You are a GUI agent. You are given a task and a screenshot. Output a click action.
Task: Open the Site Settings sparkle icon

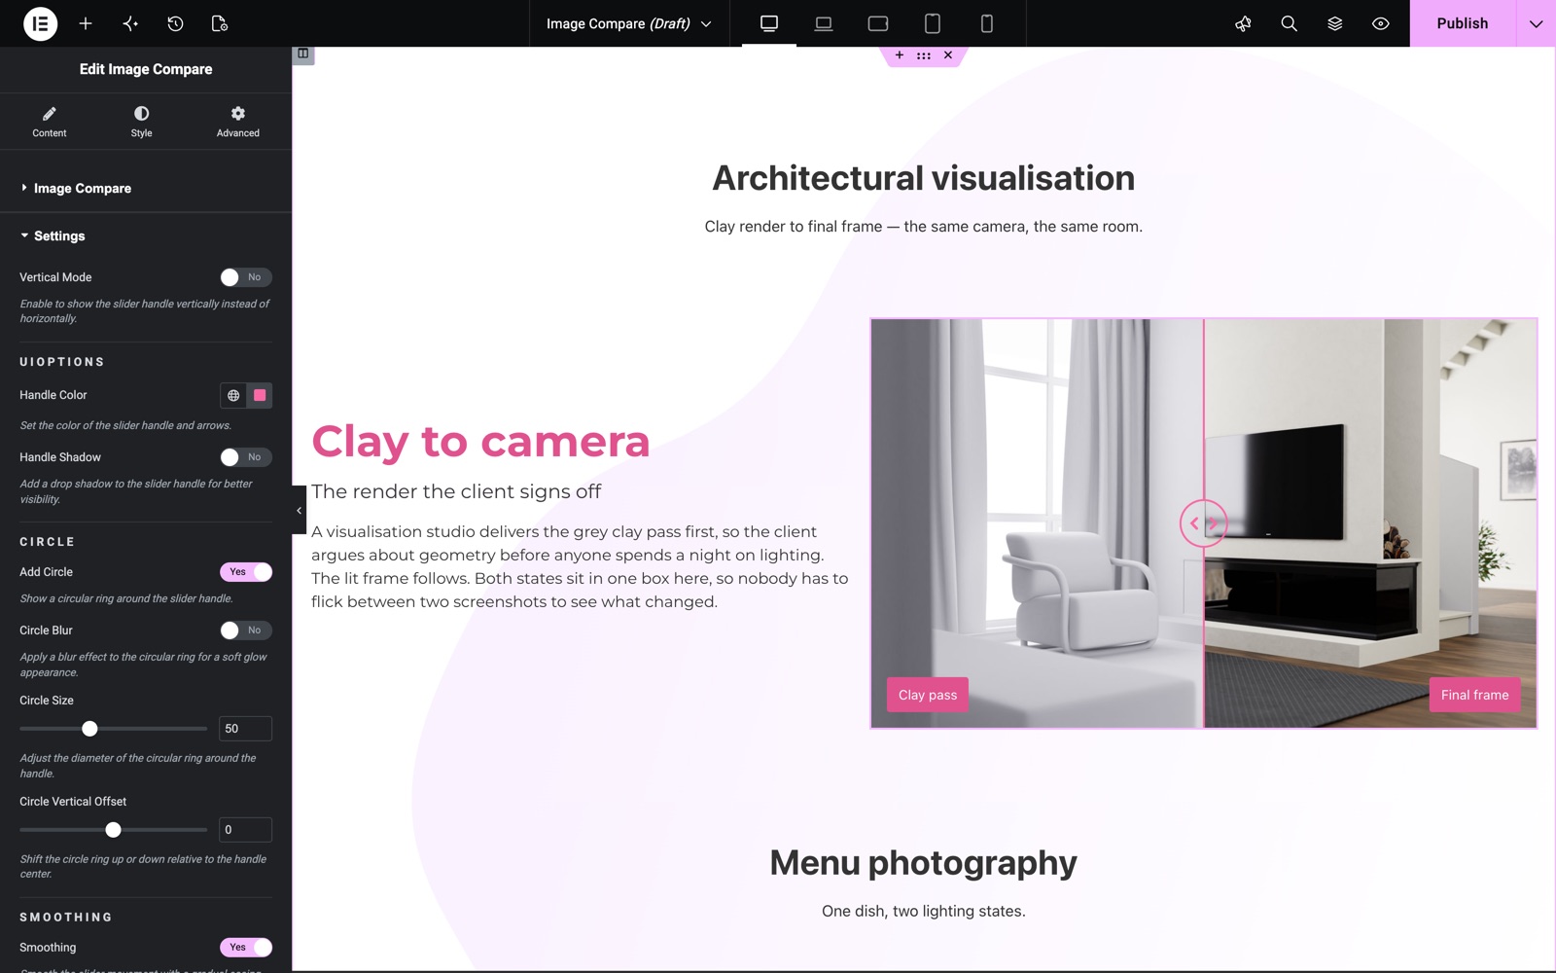[x=130, y=23]
